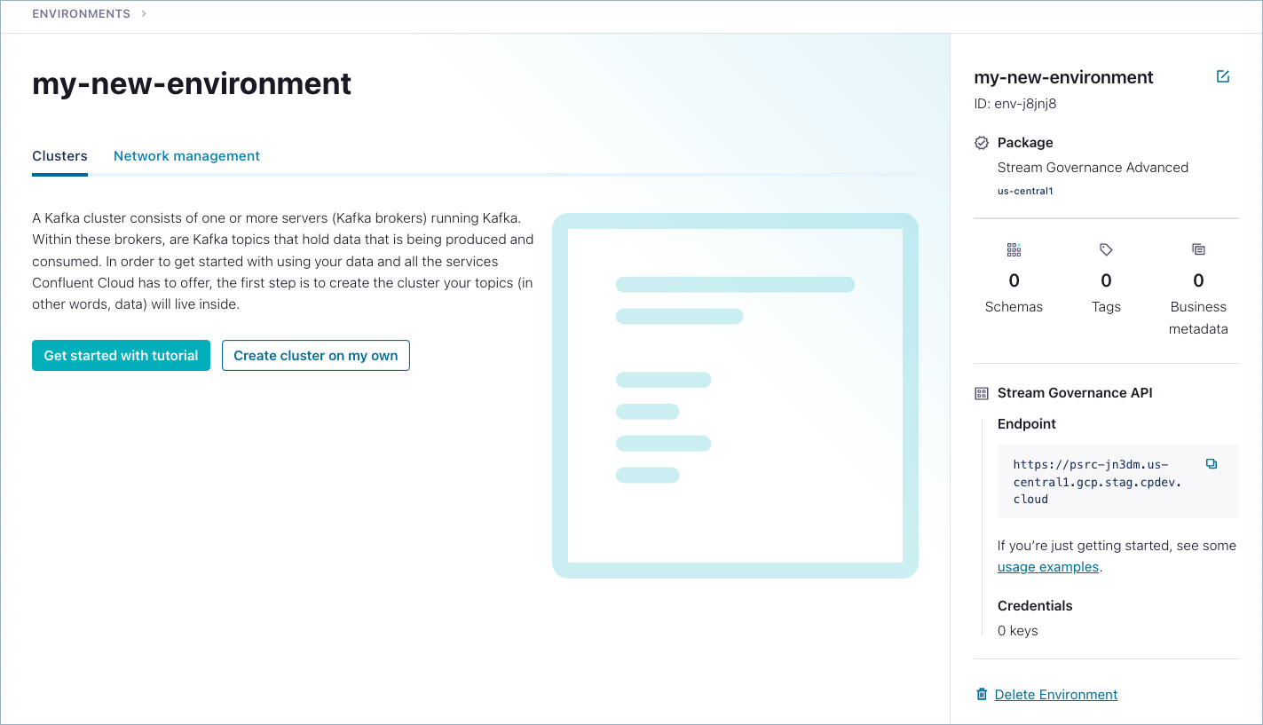Switch to the Network management tab
The width and height of the screenshot is (1263, 725).
click(x=186, y=155)
